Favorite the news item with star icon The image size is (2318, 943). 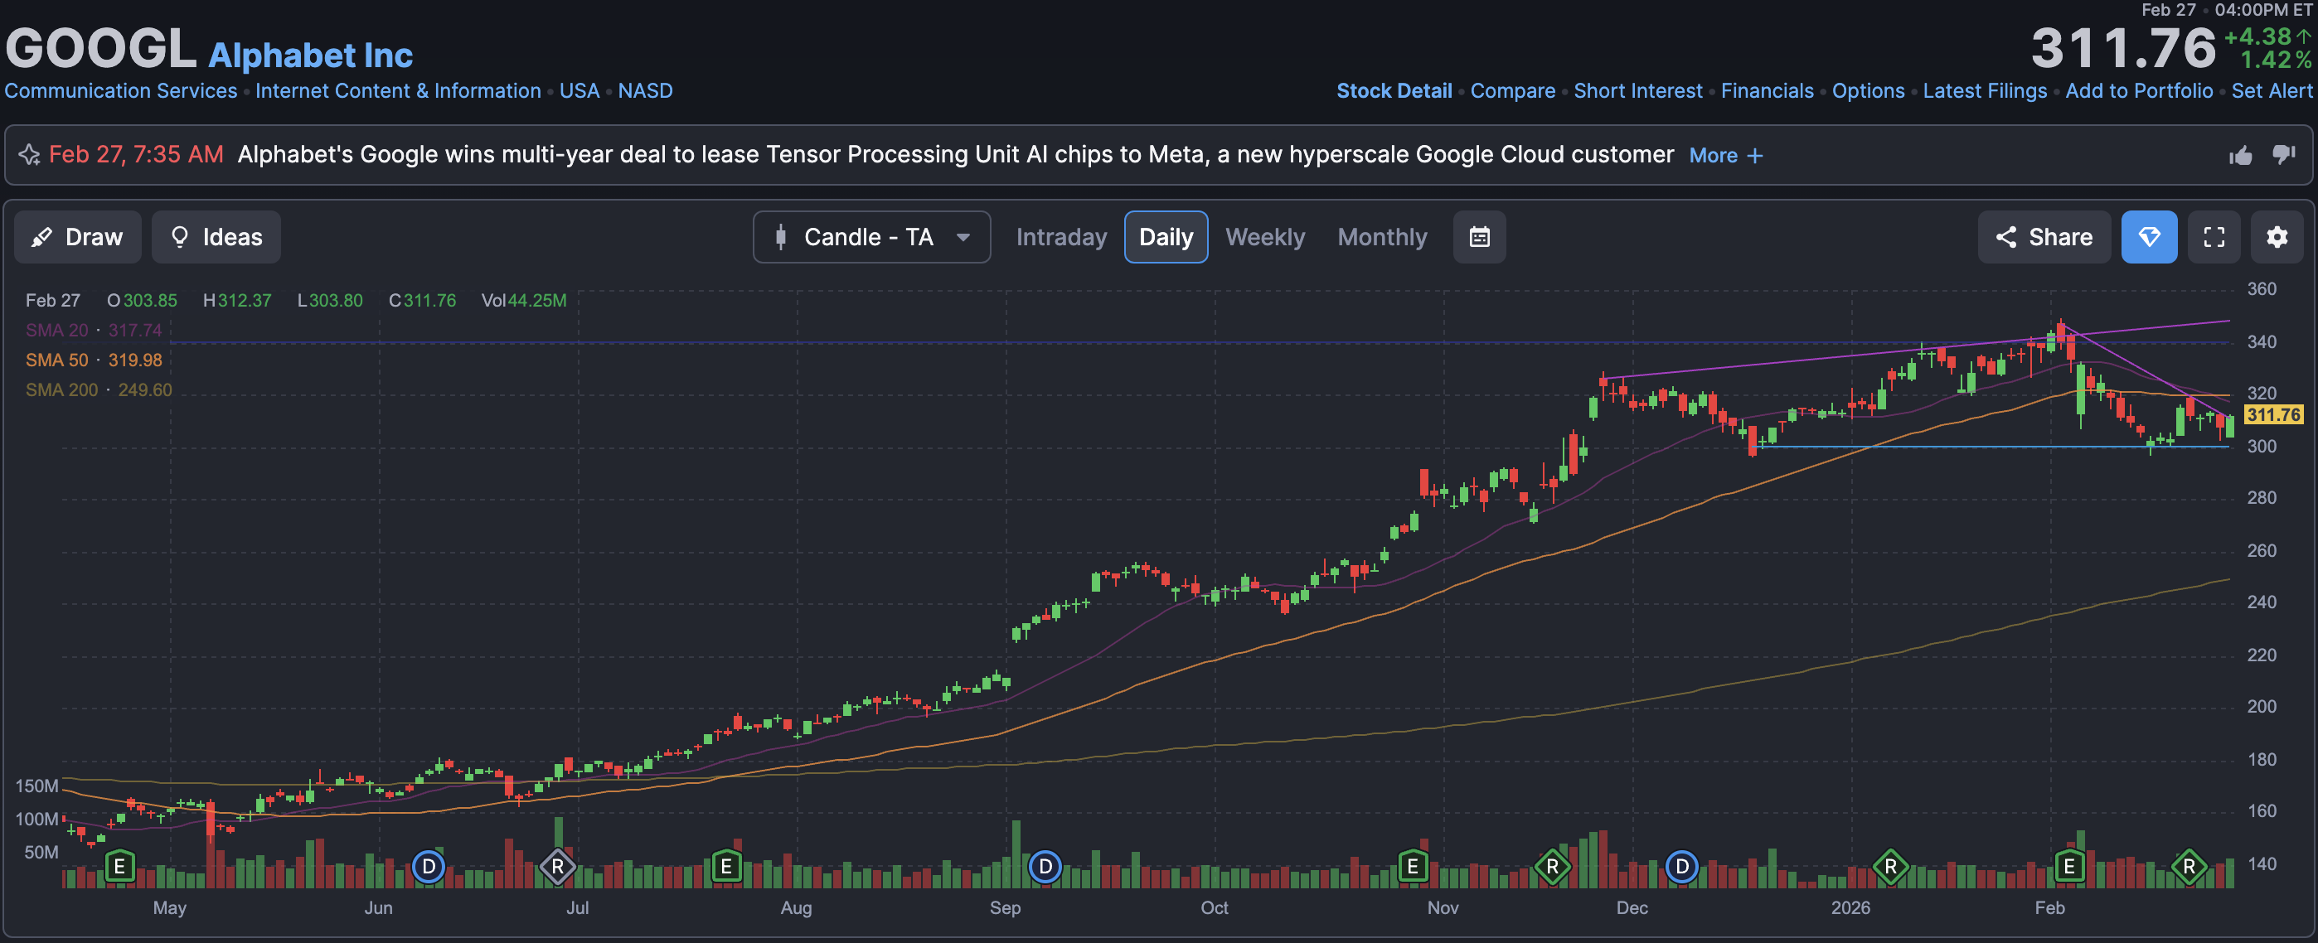(29, 155)
